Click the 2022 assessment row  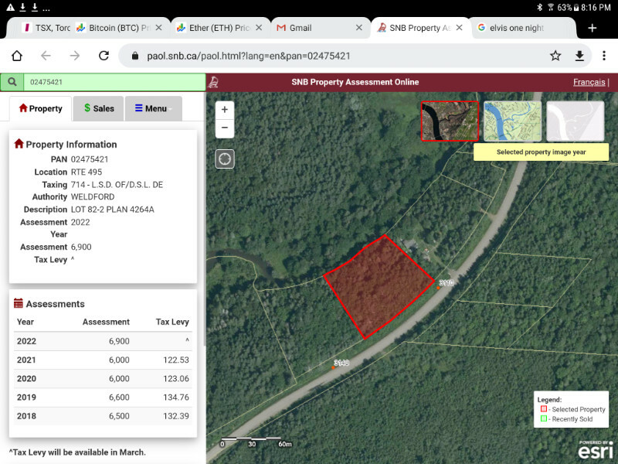(x=103, y=341)
